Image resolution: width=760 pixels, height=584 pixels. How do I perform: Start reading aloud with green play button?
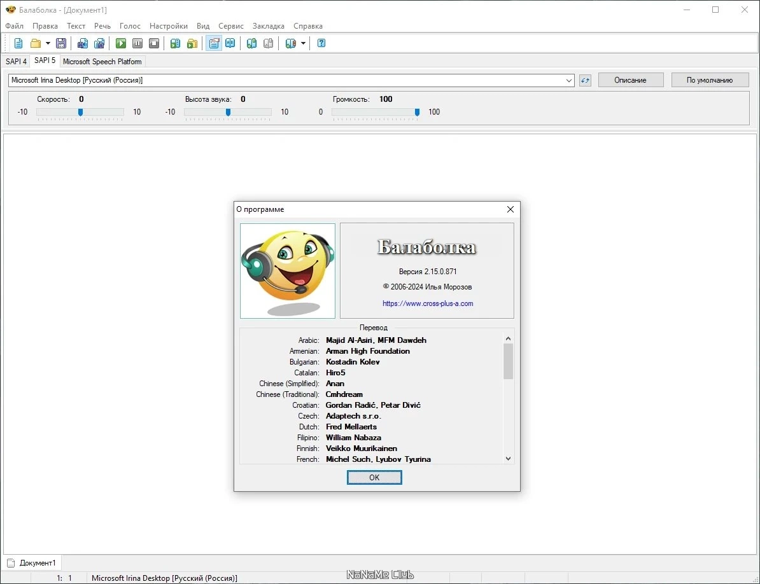pos(121,44)
